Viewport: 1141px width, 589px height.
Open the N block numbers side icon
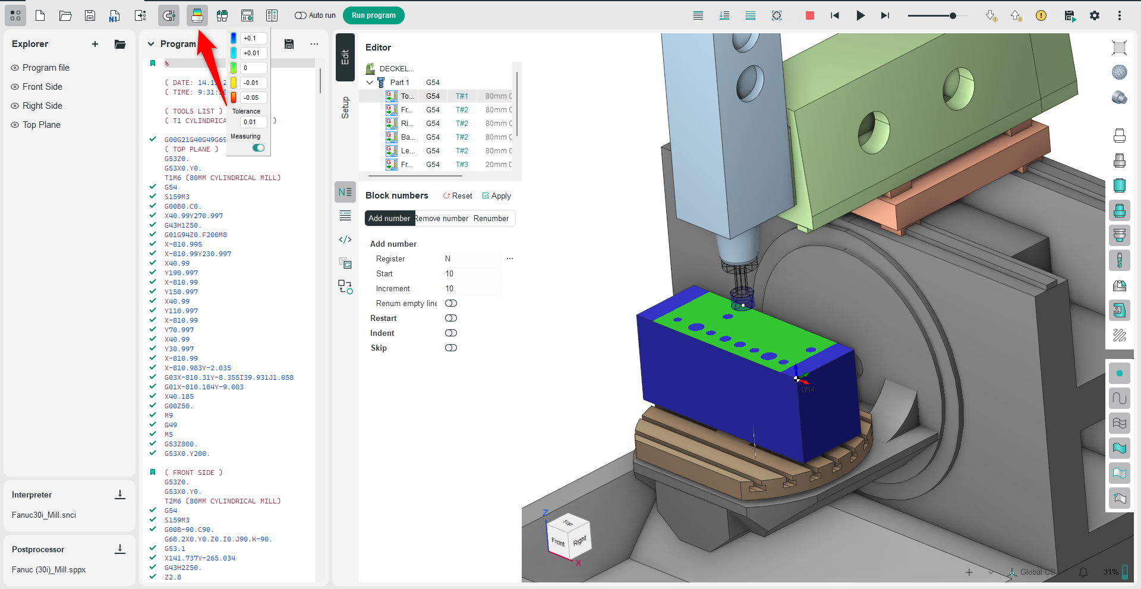coord(345,192)
